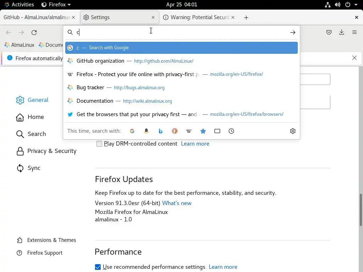Enable Play DRM-controlled content checkbox
This screenshot has width=363, height=272.
click(x=99, y=144)
